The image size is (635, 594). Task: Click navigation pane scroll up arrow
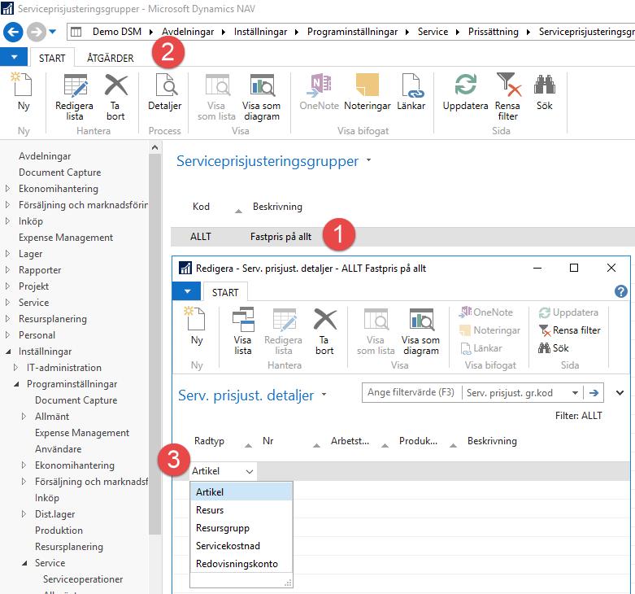pyautogui.click(x=154, y=147)
